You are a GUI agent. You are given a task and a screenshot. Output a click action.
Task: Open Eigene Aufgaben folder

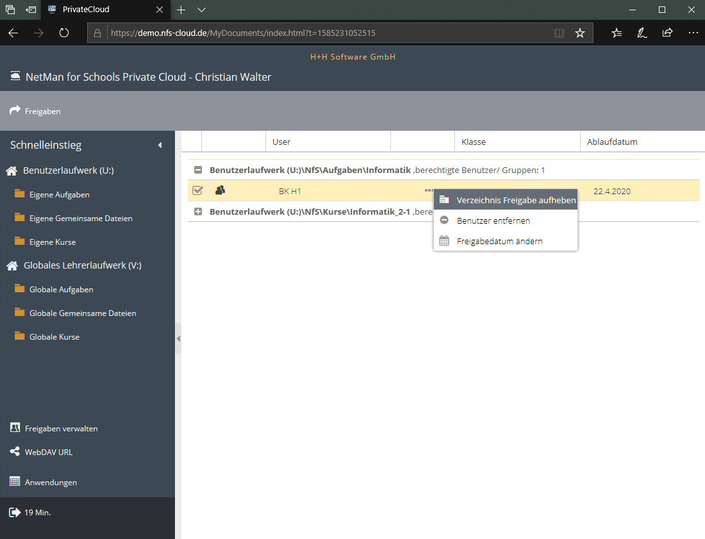point(87,194)
